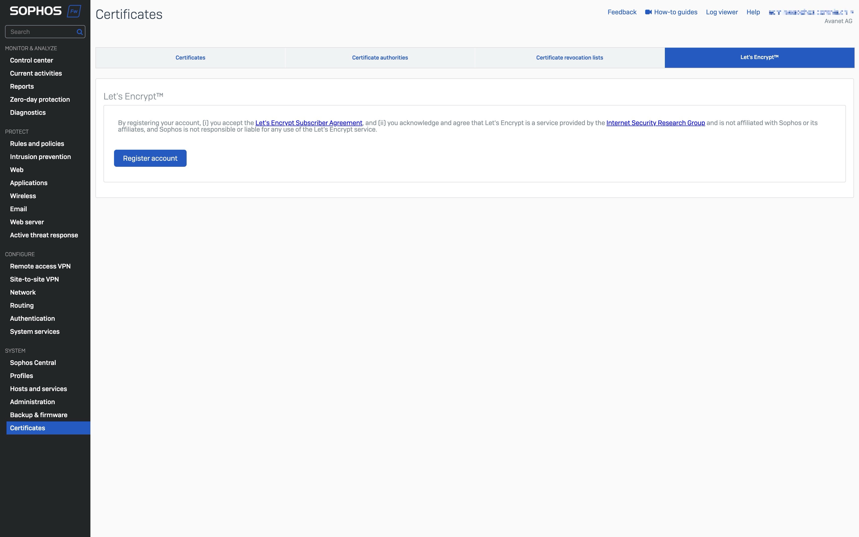Go to Control center
Viewport: 859px width, 537px height.
[32, 60]
